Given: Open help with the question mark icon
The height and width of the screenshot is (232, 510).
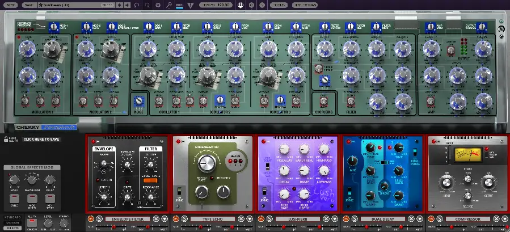Looking at the screenshot, I should (262, 5).
